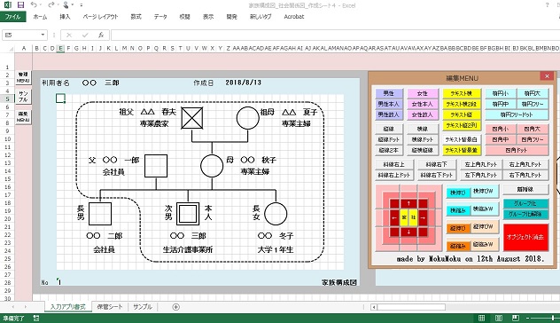Viewport: 560px width, 323px height.
Task: Click the horizontal scrollbar thumb
Action: click(x=411, y=307)
